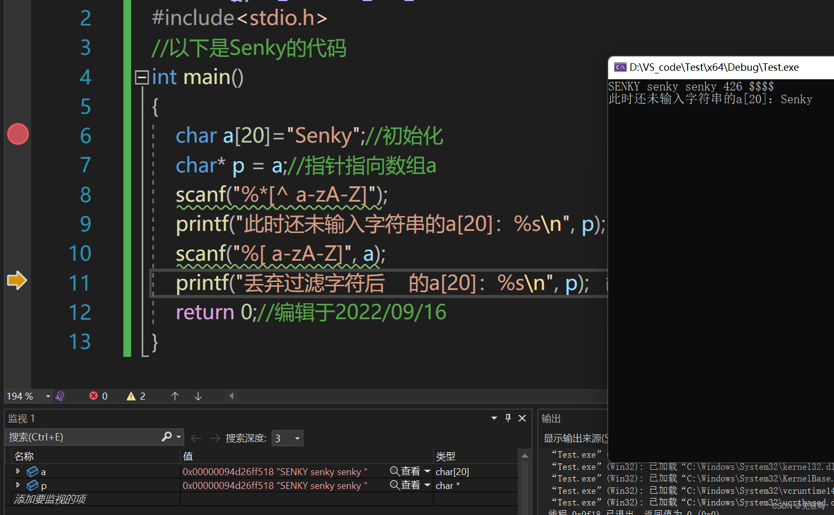
Task: Open the visualizer dropdown arrow for variable a
Action: (x=427, y=471)
